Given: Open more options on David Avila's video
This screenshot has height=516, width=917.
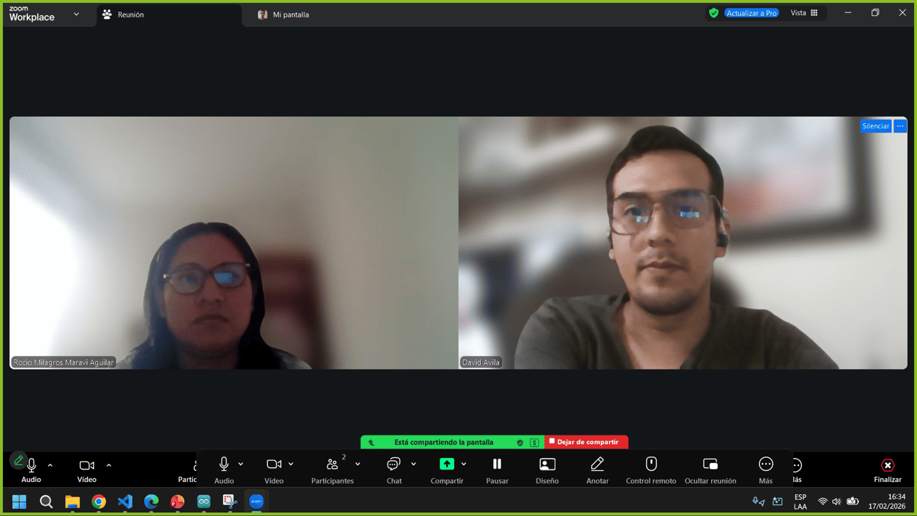Looking at the screenshot, I should click(900, 126).
